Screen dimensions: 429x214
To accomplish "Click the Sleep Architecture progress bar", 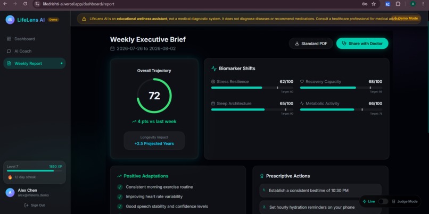I will pos(252,109).
